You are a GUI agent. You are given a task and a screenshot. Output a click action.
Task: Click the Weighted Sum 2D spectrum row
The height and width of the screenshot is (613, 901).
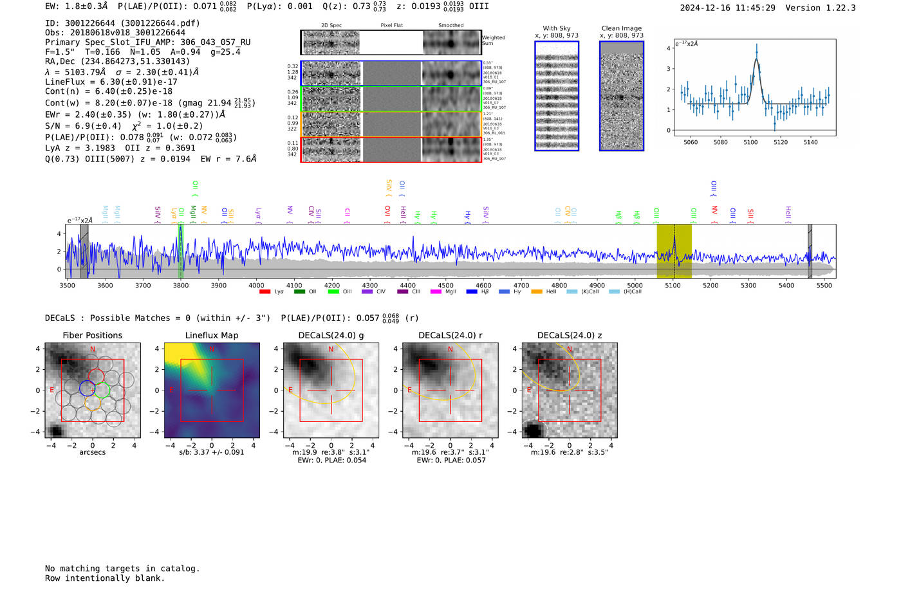pos(391,42)
